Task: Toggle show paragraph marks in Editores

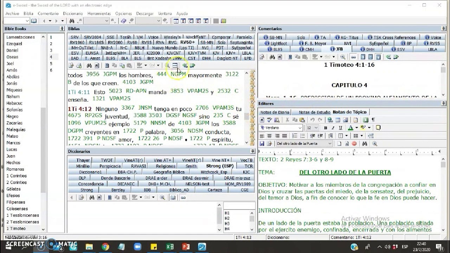Action: 373,120
